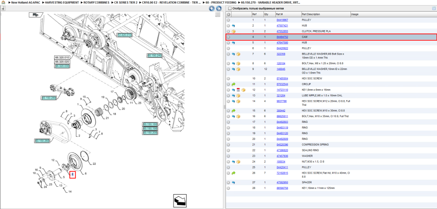Select callout 21 on the diagram
437x209 pixels.
tap(108, 118)
